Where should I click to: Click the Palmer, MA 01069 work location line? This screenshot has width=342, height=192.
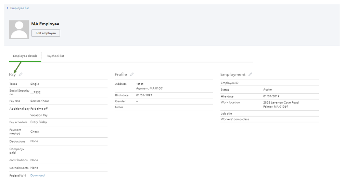tap(275, 107)
